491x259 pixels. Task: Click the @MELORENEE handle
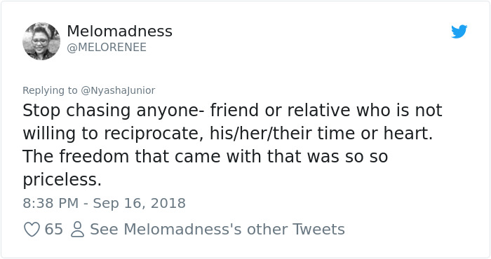click(107, 47)
